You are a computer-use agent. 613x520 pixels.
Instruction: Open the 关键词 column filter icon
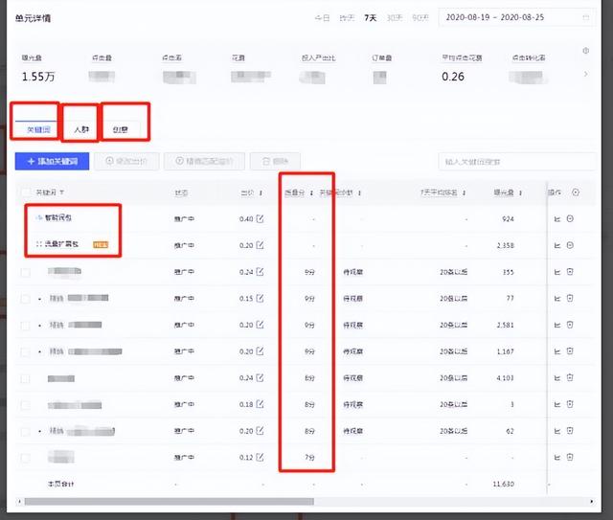pyautogui.click(x=61, y=192)
